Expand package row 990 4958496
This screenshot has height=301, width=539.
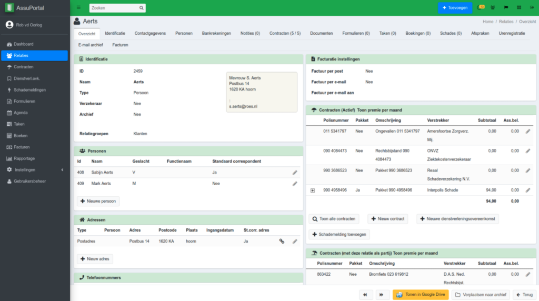313,190
